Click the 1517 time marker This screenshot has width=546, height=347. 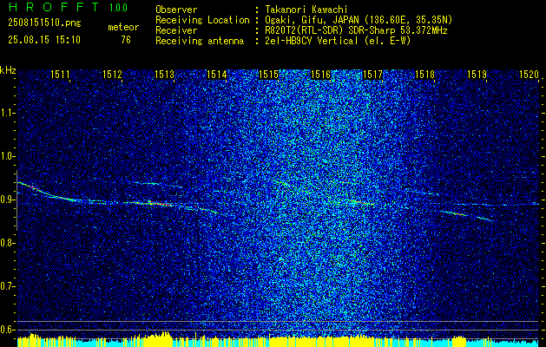point(373,74)
